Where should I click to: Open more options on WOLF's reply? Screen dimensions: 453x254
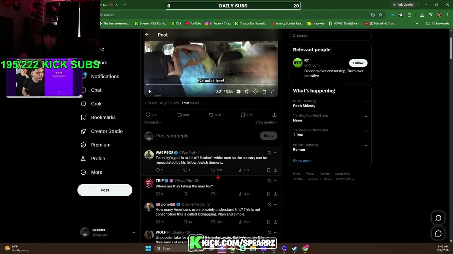coord(276,232)
